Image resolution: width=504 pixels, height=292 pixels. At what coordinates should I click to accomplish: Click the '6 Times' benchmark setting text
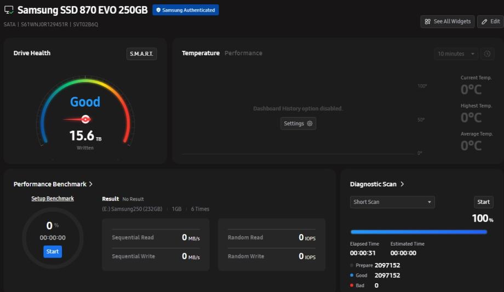point(200,209)
